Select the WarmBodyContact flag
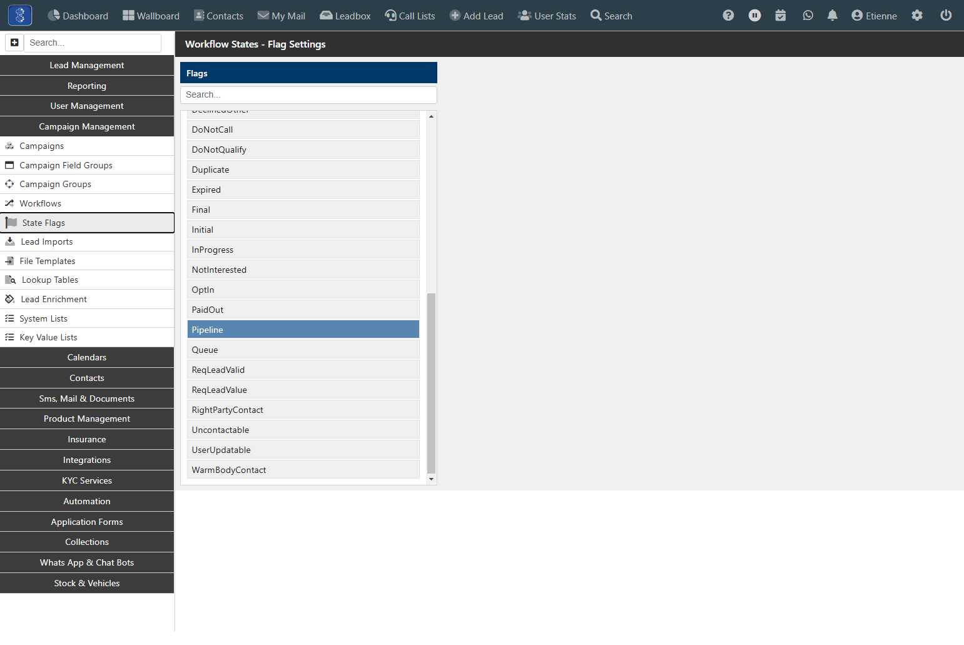The image size is (964, 645). [x=303, y=470]
